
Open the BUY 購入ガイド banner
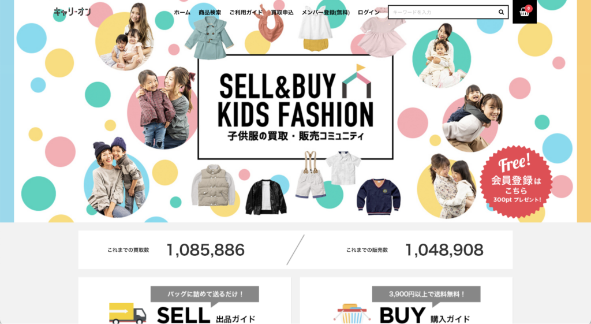(x=406, y=301)
